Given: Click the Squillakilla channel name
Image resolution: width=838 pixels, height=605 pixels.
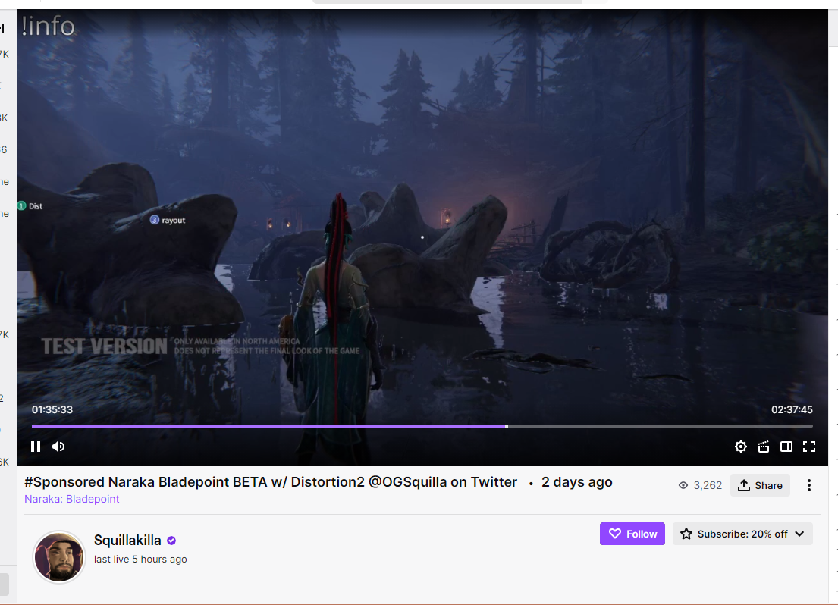Looking at the screenshot, I should point(127,541).
